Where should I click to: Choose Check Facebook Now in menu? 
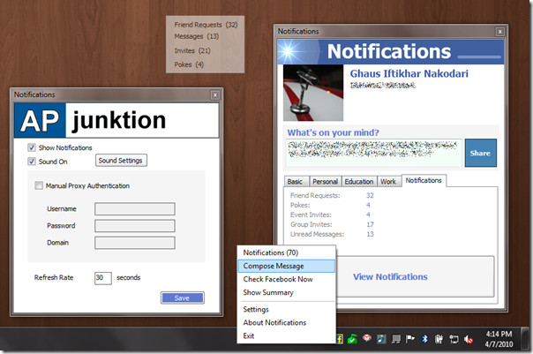click(x=286, y=279)
